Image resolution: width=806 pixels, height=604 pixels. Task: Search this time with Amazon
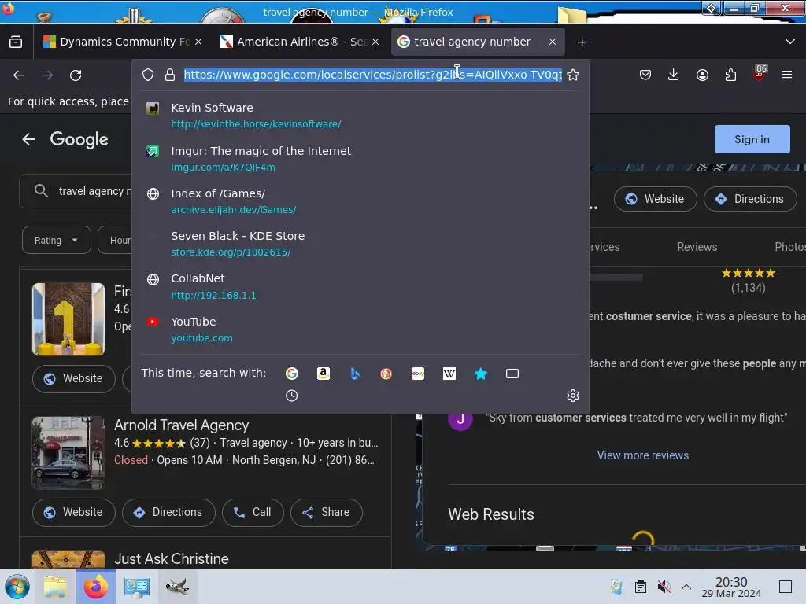coord(324,374)
